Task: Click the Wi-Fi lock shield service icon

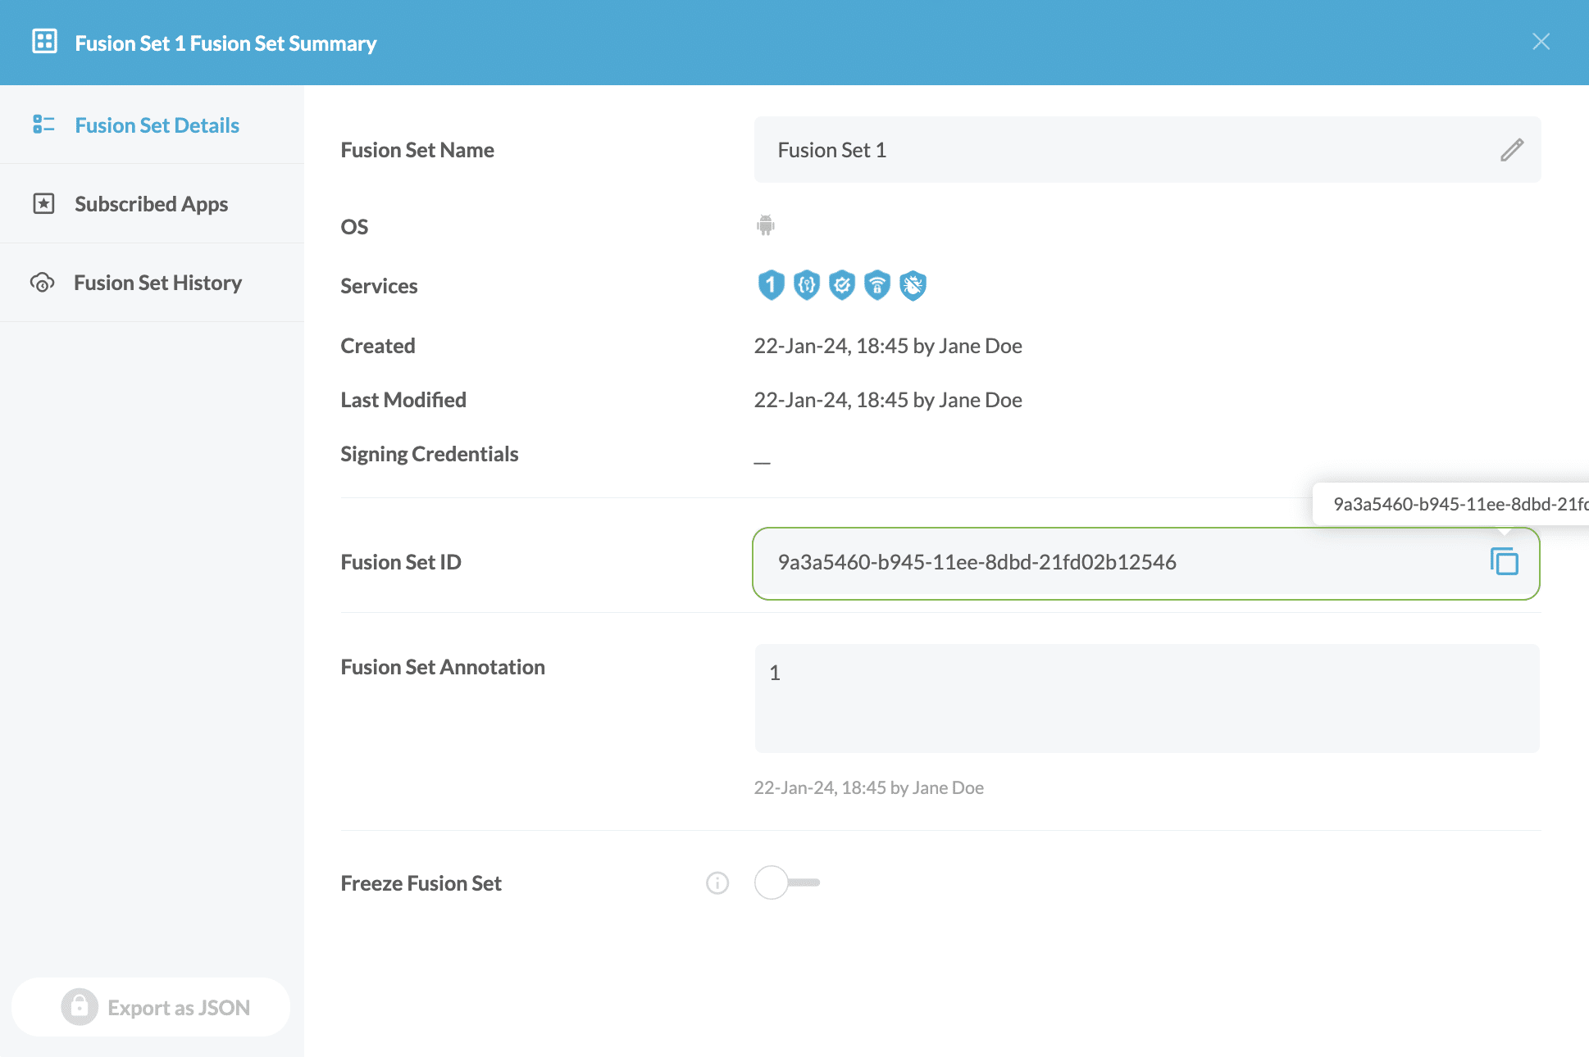Action: (877, 285)
